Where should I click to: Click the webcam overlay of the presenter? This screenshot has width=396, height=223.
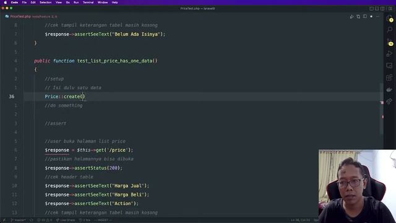point(358,186)
